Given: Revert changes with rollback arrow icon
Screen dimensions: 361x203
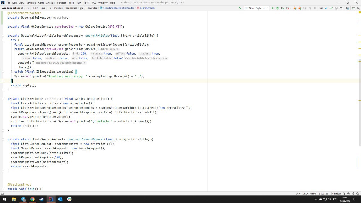Looking at the screenshot, I should tap(341, 8).
